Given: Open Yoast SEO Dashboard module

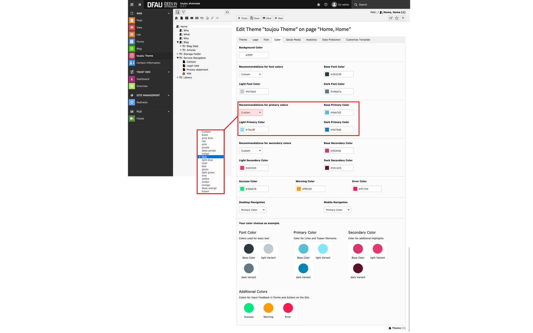Looking at the screenshot, I should (150, 79).
